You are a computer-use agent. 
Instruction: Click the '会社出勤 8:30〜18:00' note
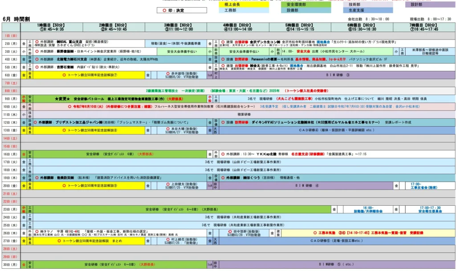(368, 19)
